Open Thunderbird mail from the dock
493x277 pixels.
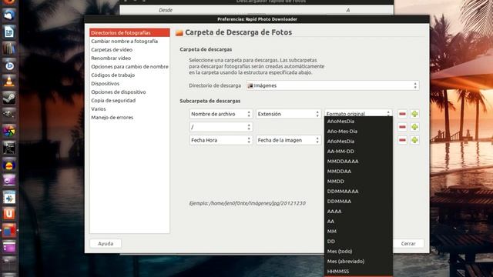pyautogui.click(x=8, y=15)
